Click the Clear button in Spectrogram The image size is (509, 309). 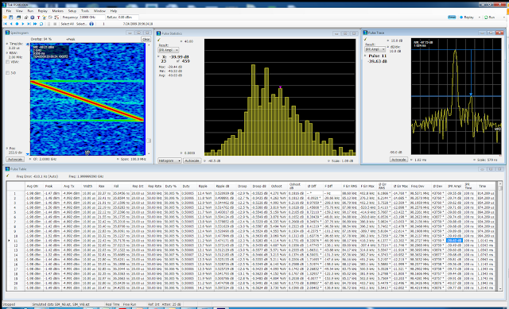tap(146, 39)
